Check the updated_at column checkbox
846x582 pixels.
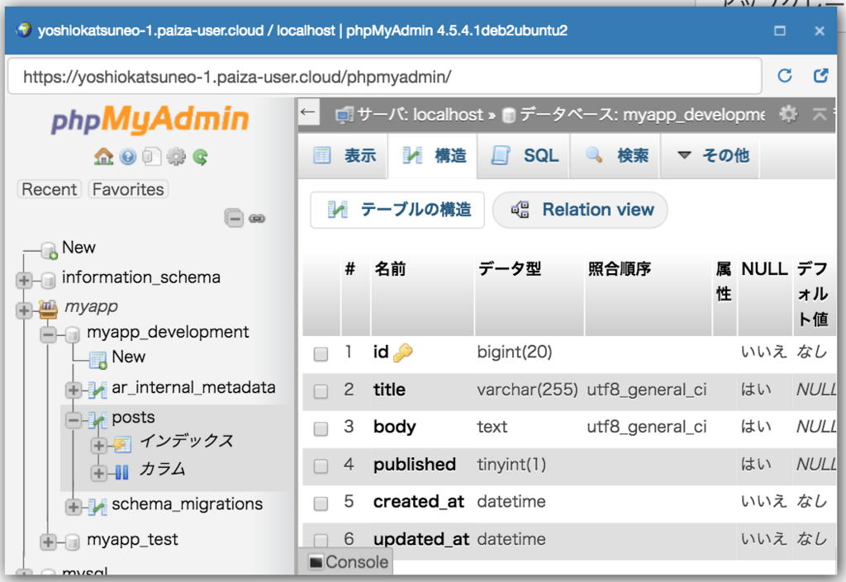point(321,540)
